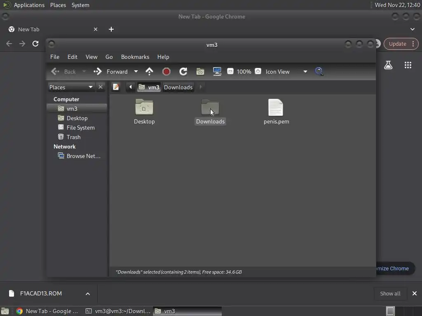Open the Computer toolbar icon

(x=217, y=72)
